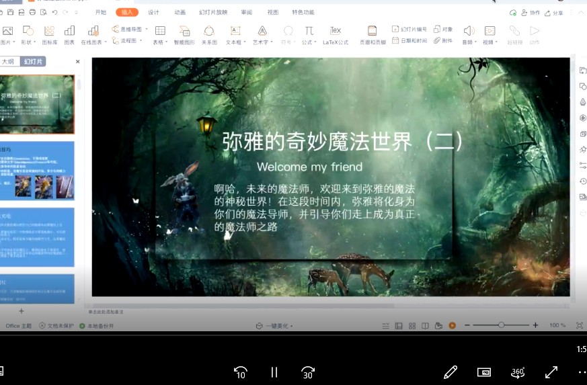Expand the 形状 dropdown arrow
Screen dimensions: 587x385
tap(34, 42)
